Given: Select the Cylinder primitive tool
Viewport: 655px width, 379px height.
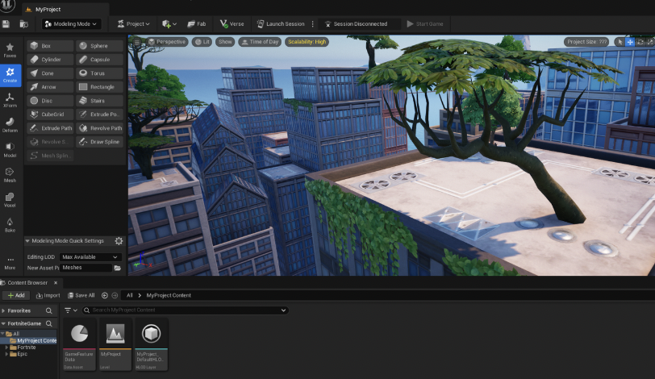Looking at the screenshot, I should tap(50, 60).
